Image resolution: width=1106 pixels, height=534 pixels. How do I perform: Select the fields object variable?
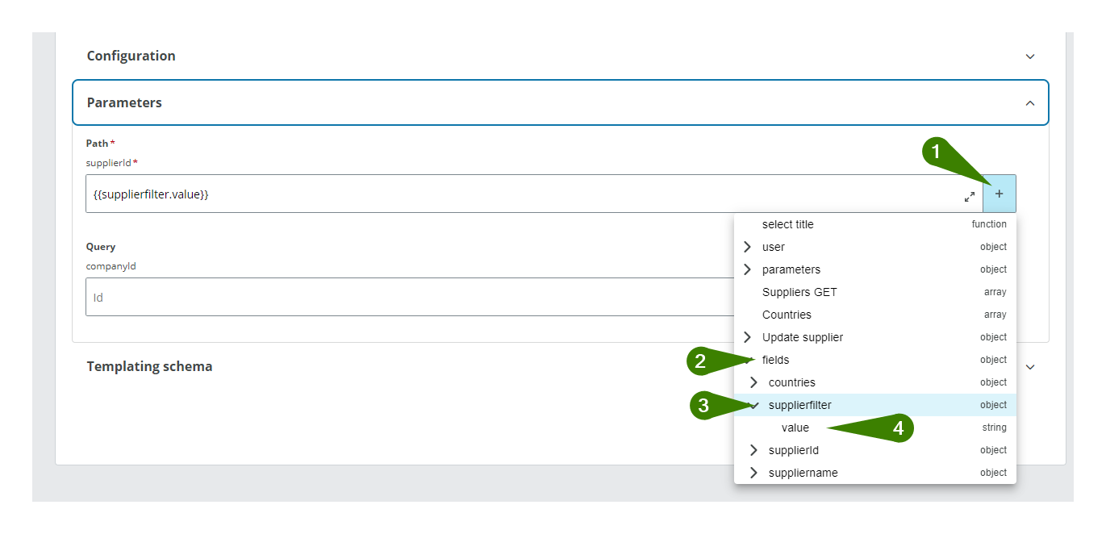click(775, 360)
